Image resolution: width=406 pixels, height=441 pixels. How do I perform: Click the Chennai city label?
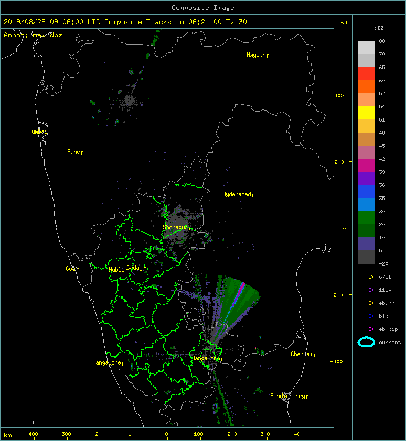click(x=303, y=354)
